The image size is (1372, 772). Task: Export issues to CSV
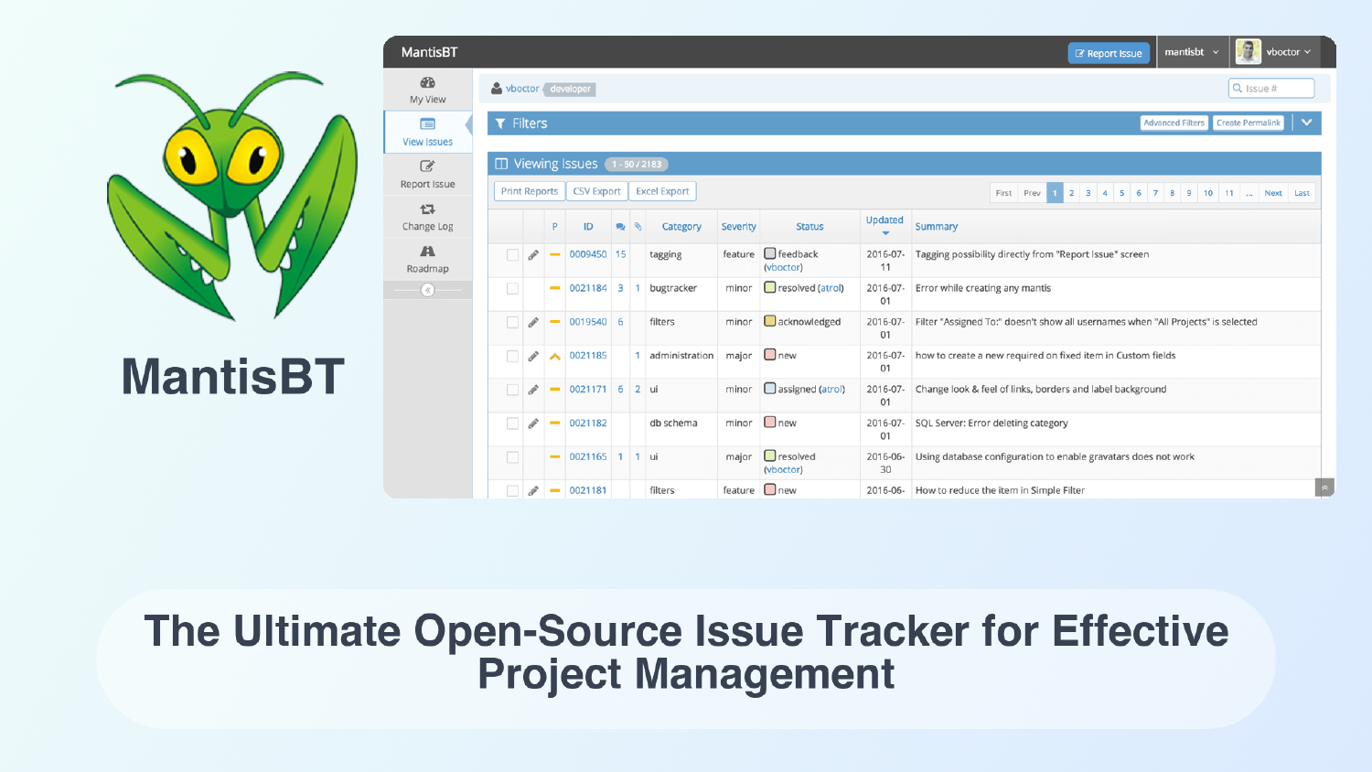[x=596, y=190]
